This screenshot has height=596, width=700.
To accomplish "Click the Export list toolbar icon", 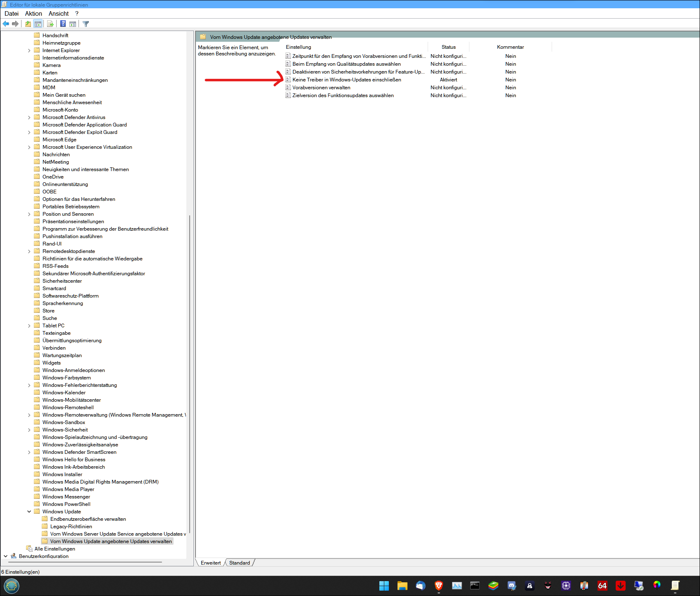I will [50, 24].
